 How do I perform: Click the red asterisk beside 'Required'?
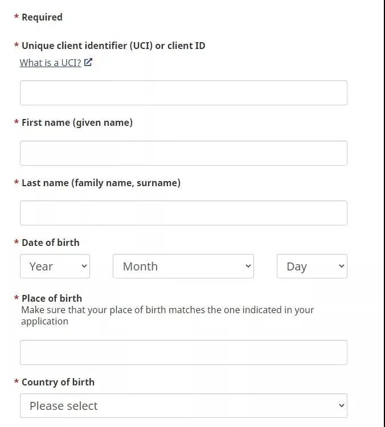pos(17,17)
